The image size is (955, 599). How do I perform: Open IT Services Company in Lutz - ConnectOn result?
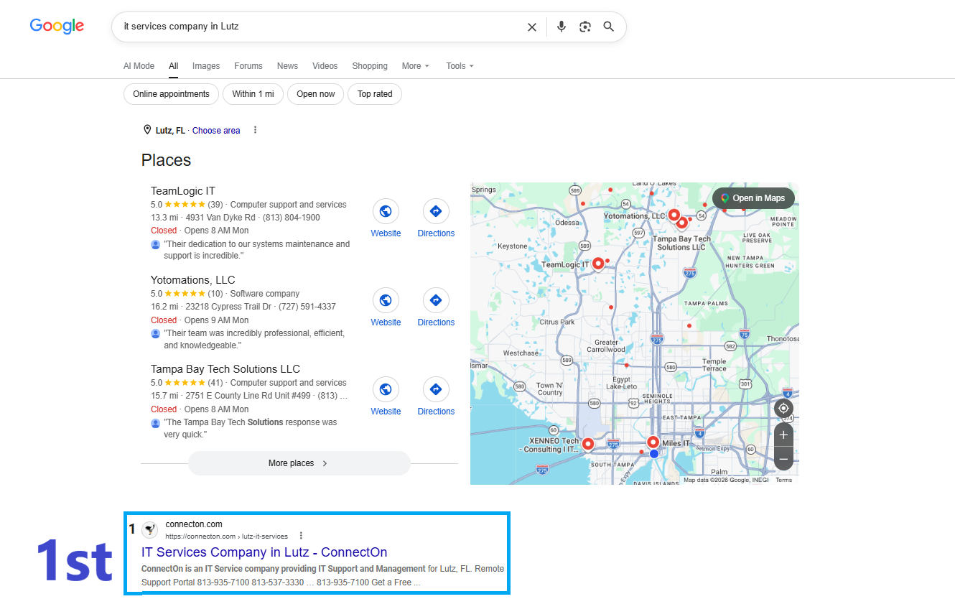tap(264, 552)
